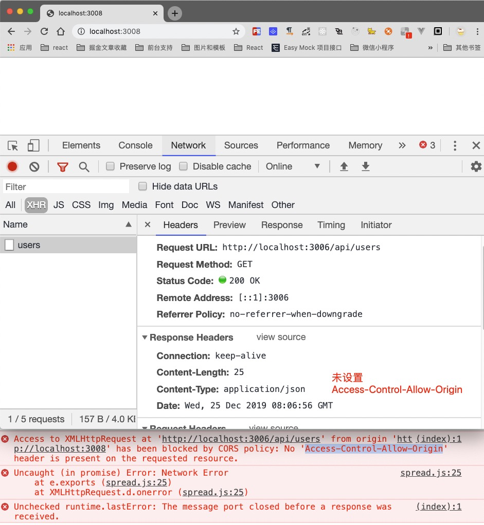Open the 应用 apps shortcut

20,48
